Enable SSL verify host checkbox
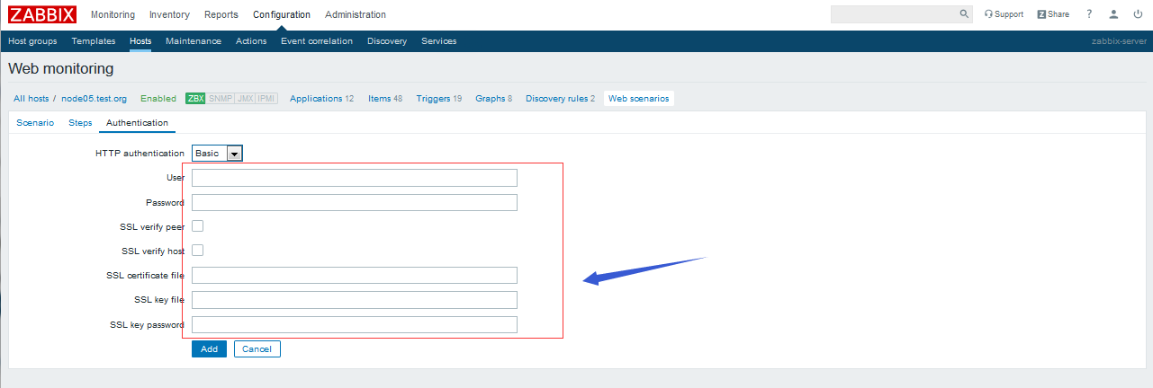1153x388 pixels. pyautogui.click(x=198, y=251)
